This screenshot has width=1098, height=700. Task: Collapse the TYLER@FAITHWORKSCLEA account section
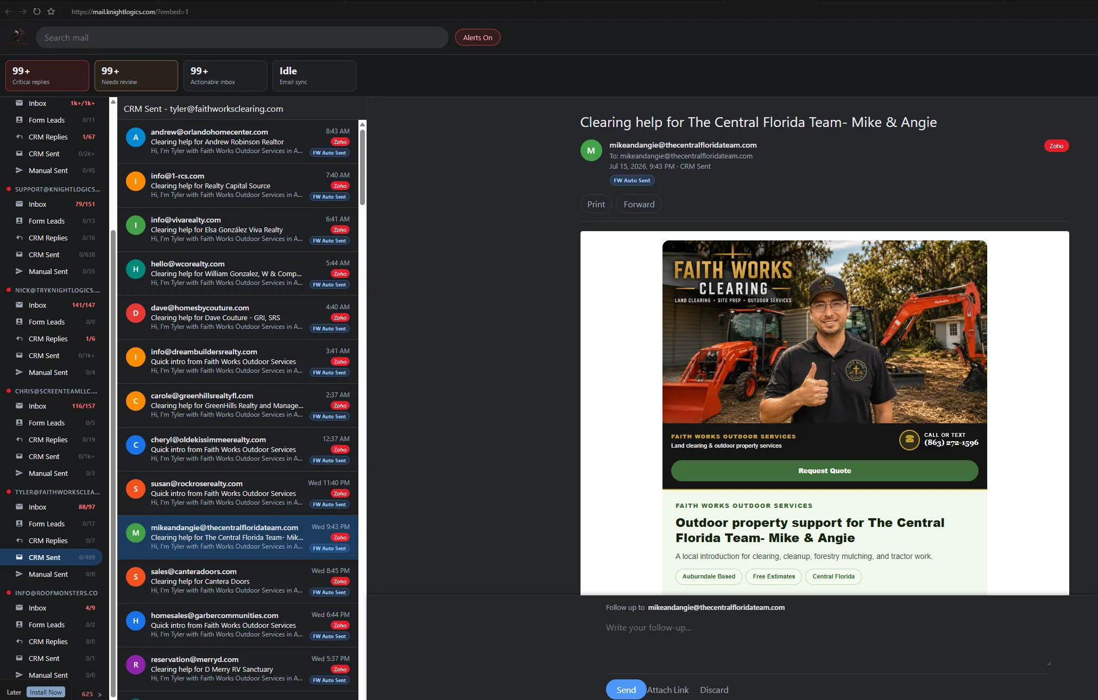tap(53, 492)
